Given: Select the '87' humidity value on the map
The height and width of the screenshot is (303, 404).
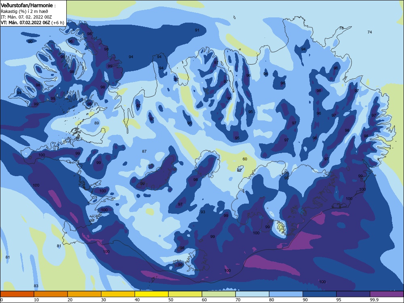Looking at the screenshot, I should [144, 151].
